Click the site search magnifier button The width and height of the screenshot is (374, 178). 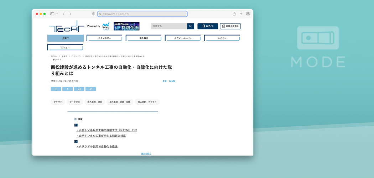pos(191,26)
